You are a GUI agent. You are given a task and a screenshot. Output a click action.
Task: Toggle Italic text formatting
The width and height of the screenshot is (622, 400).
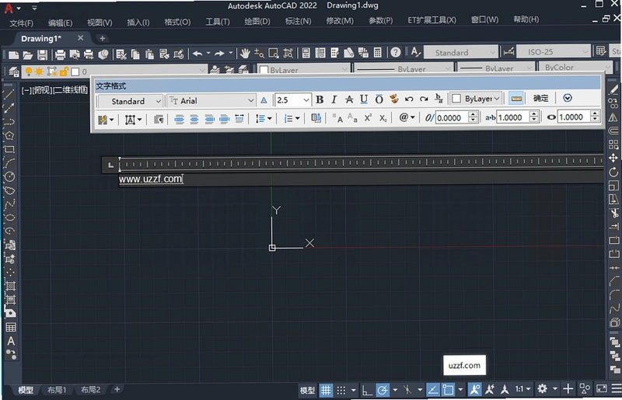334,99
